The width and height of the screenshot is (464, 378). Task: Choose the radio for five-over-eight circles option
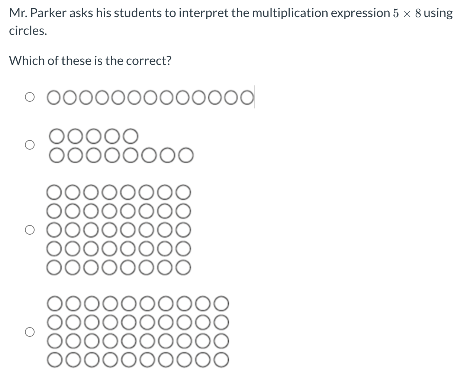[x=30, y=145]
